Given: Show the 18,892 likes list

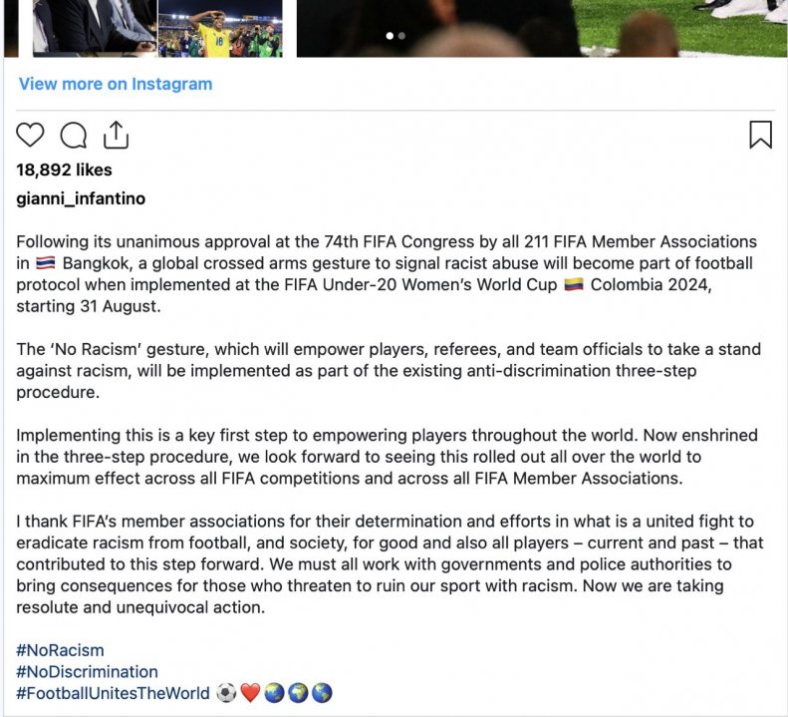Looking at the screenshot, I should [x=64, y=170].
